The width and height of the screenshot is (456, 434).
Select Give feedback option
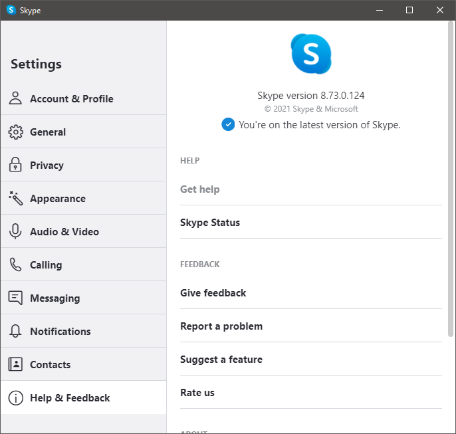[x=213, y=293]
